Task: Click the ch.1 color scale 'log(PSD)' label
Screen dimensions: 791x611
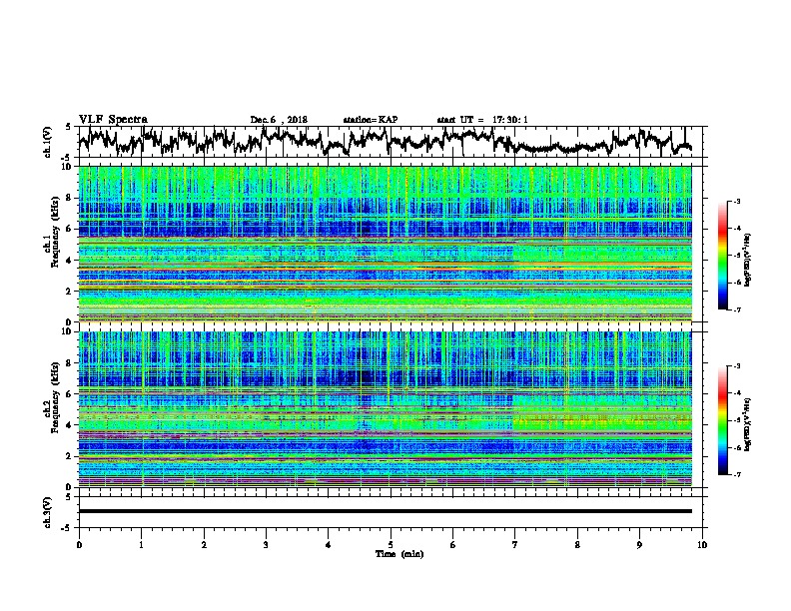Action: (x=748, y=261)
